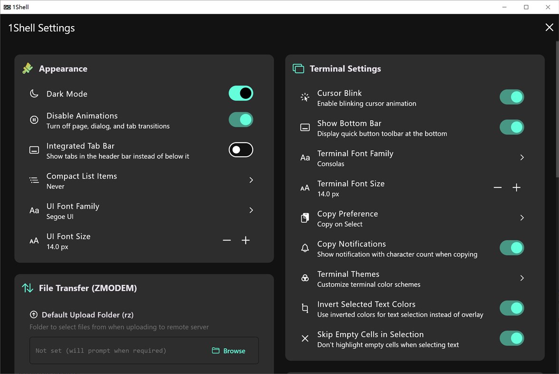Image resolution: width=559 pixels, height=374 pixels.
Task: Open Copy Preference chevron
Action: pos(522,218)
